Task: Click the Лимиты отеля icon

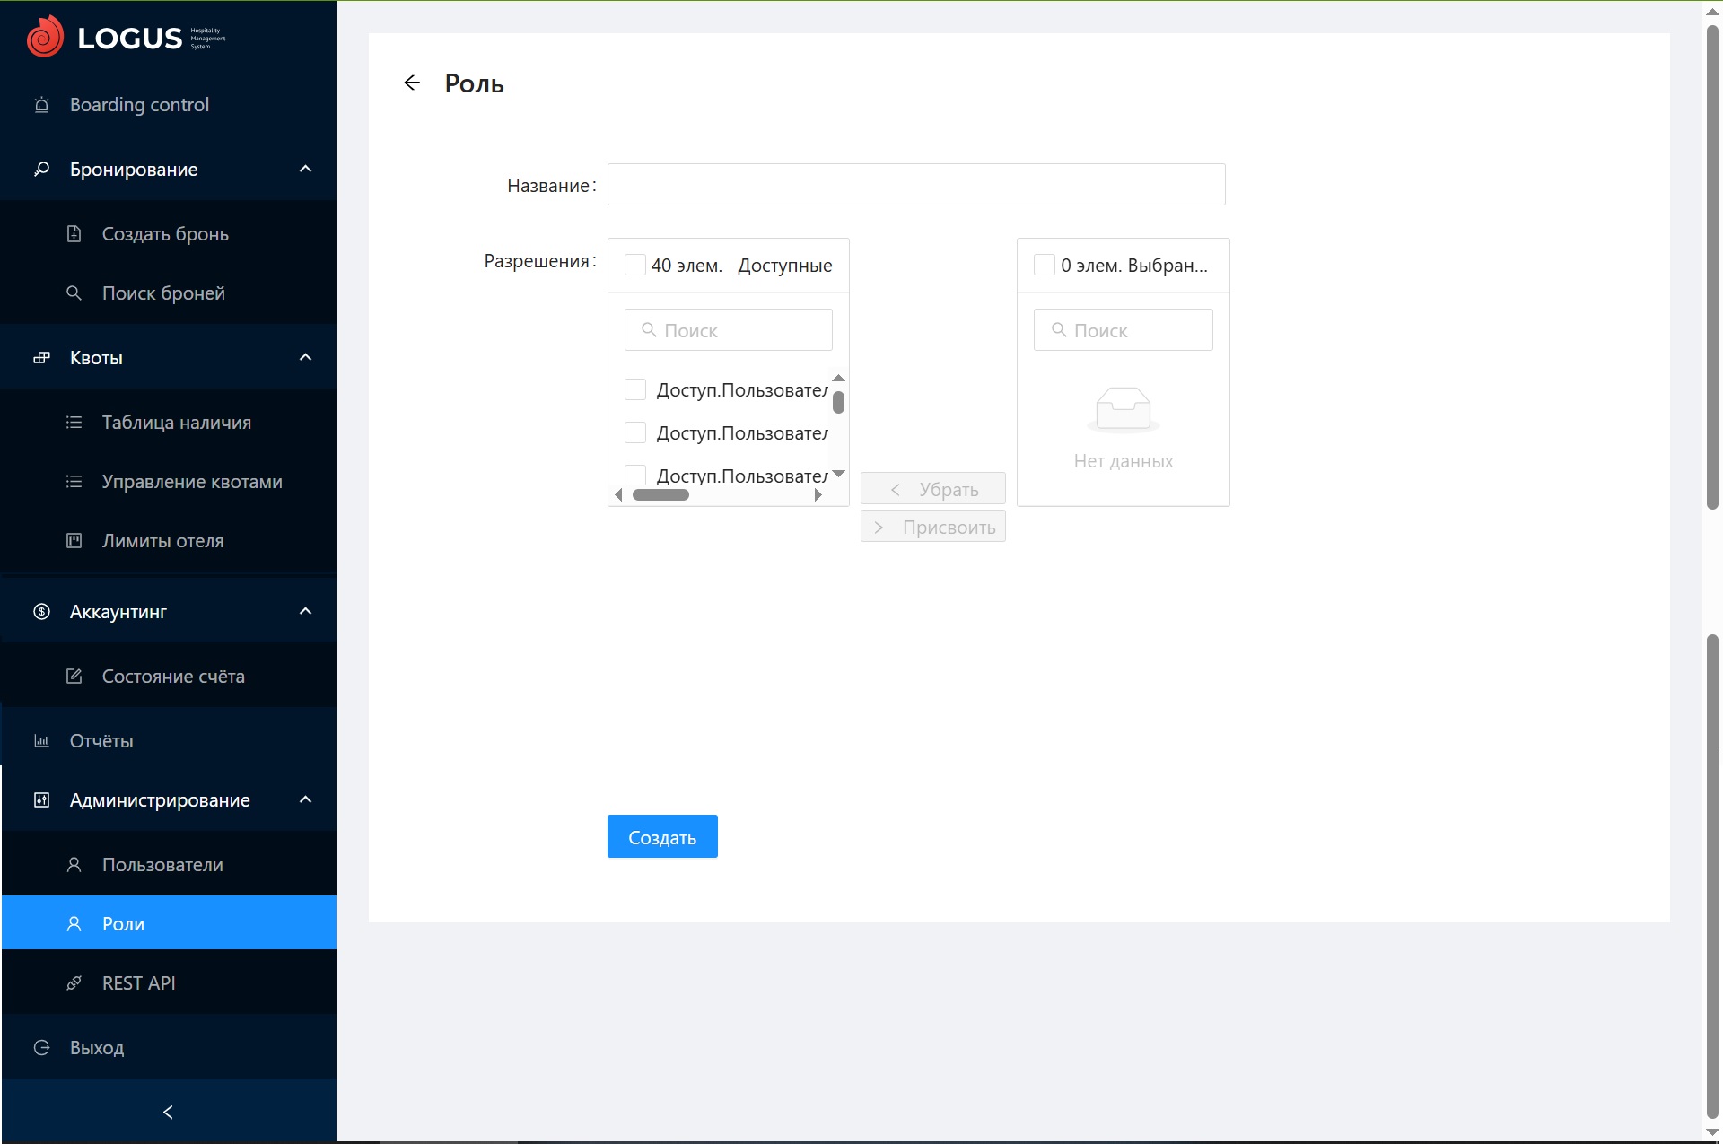Action: point(74,541)
